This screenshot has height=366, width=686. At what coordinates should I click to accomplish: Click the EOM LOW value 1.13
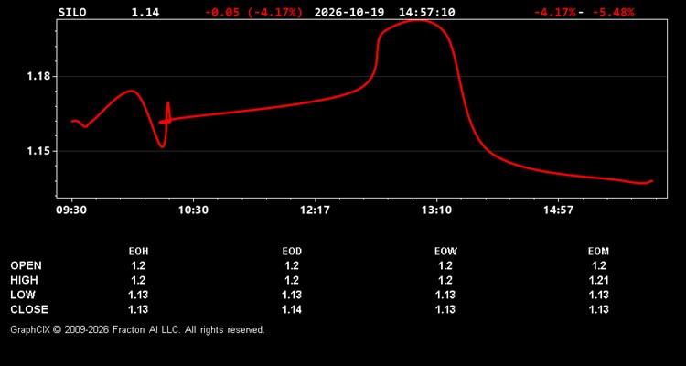pyautogui.click(x=598, y=295)
